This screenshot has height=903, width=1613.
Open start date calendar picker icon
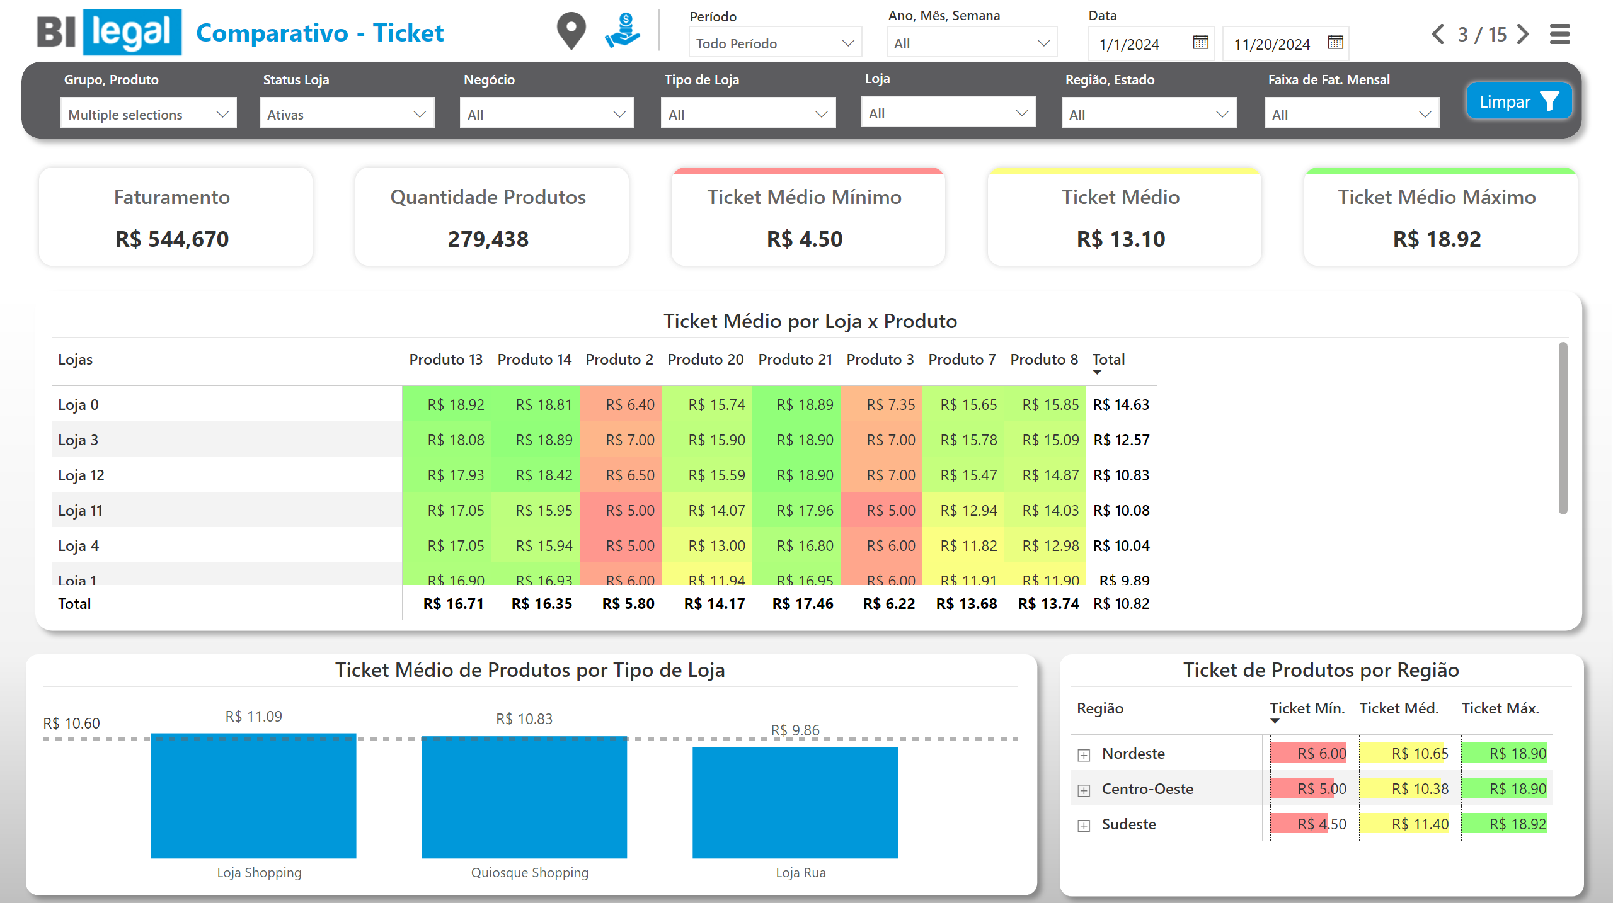1200,43
